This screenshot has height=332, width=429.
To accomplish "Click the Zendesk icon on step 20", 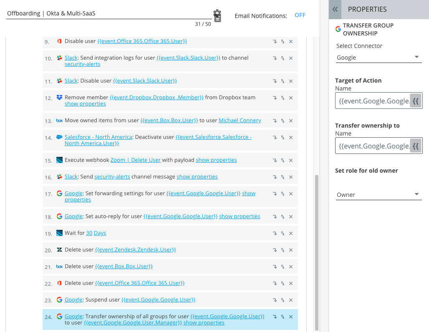I will coord(59,250).
